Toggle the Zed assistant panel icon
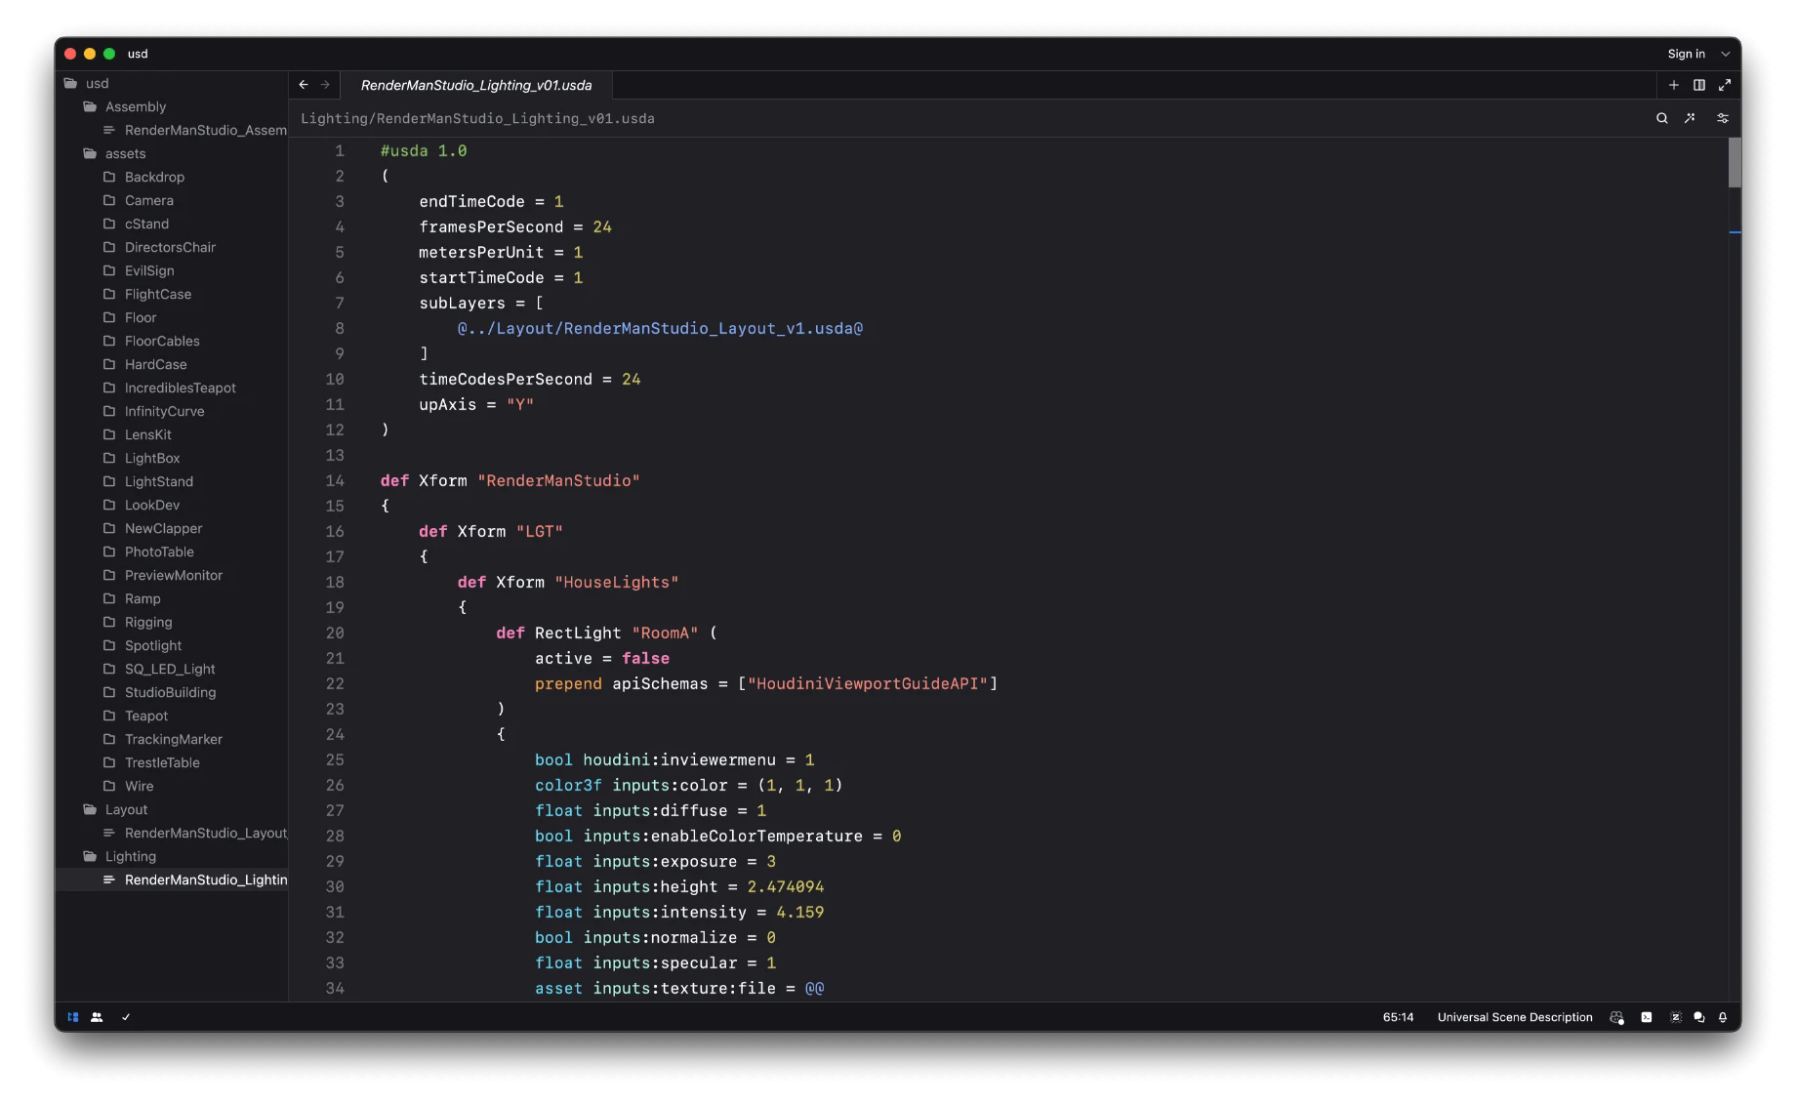Viewport: 1796px width, 1104px height. (x=1676, y=1017)
